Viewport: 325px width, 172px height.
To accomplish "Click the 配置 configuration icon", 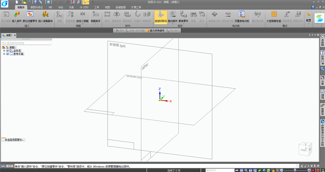I will point(308,14).
